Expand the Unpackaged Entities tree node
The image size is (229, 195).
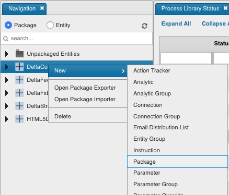coord(7,54)
